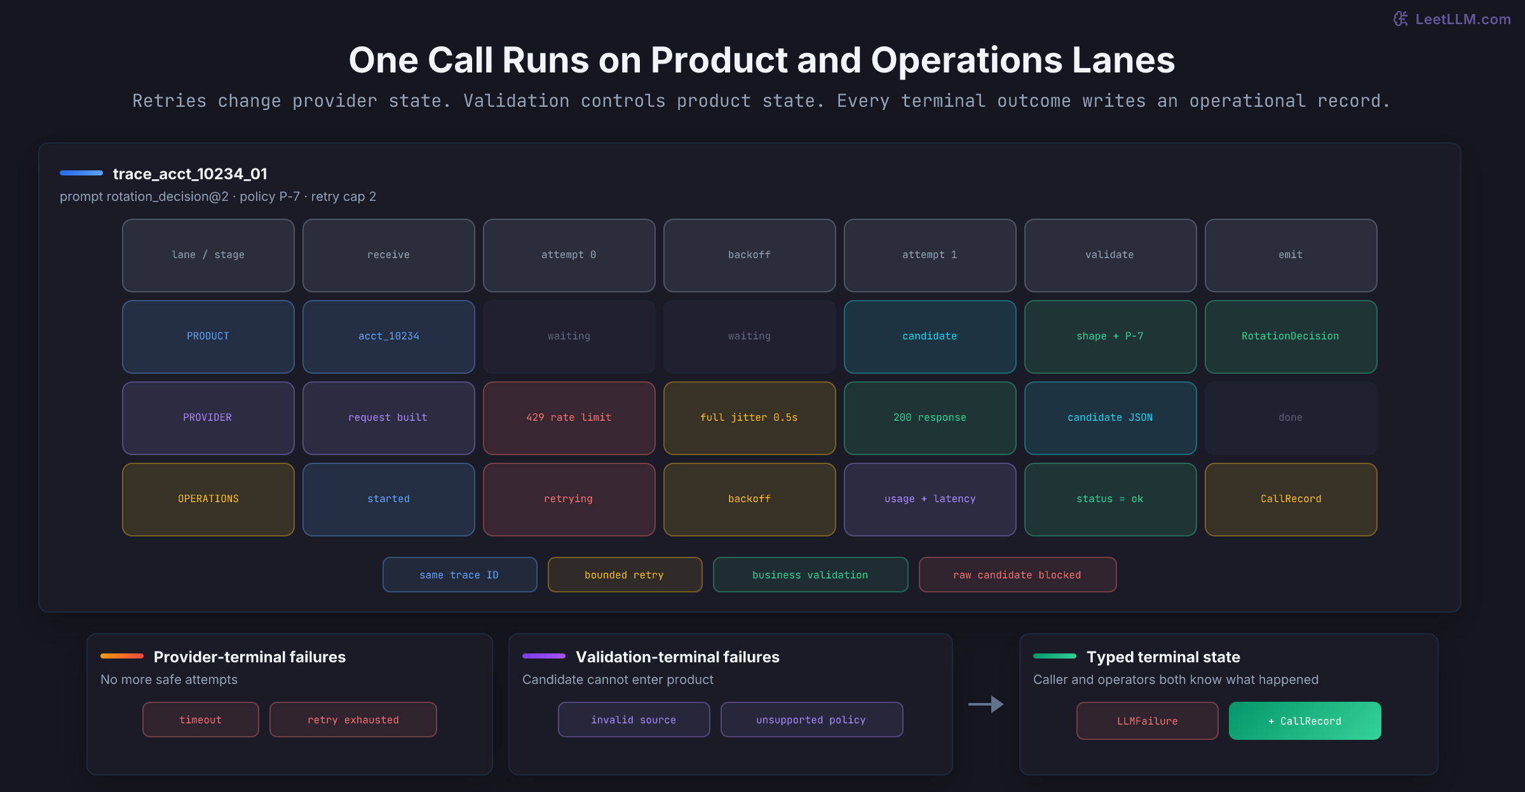This screenshot has height=792, width=1525.
Task: Click the 'waiting' cell under backoff header
Action: (750, 336)
